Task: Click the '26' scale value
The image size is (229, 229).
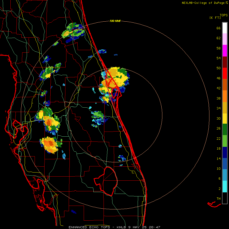Action: [x=219, y=128]
